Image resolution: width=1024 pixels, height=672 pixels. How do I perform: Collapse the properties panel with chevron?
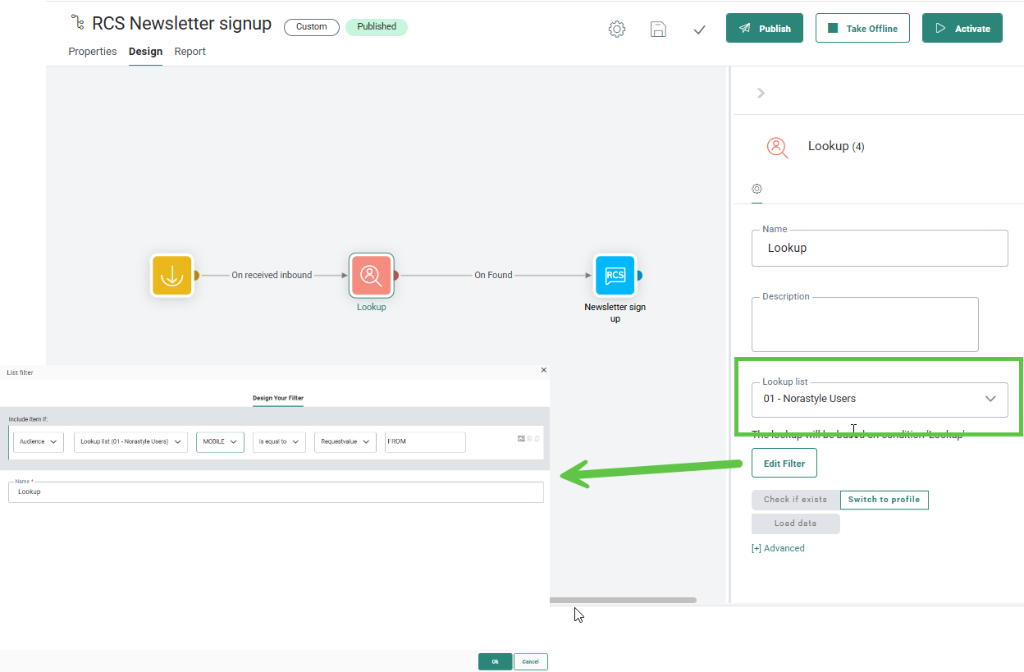point(761,93)
